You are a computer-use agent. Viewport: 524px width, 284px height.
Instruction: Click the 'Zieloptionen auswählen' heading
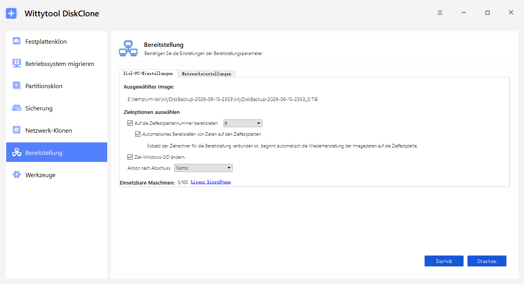pos(152,112)
